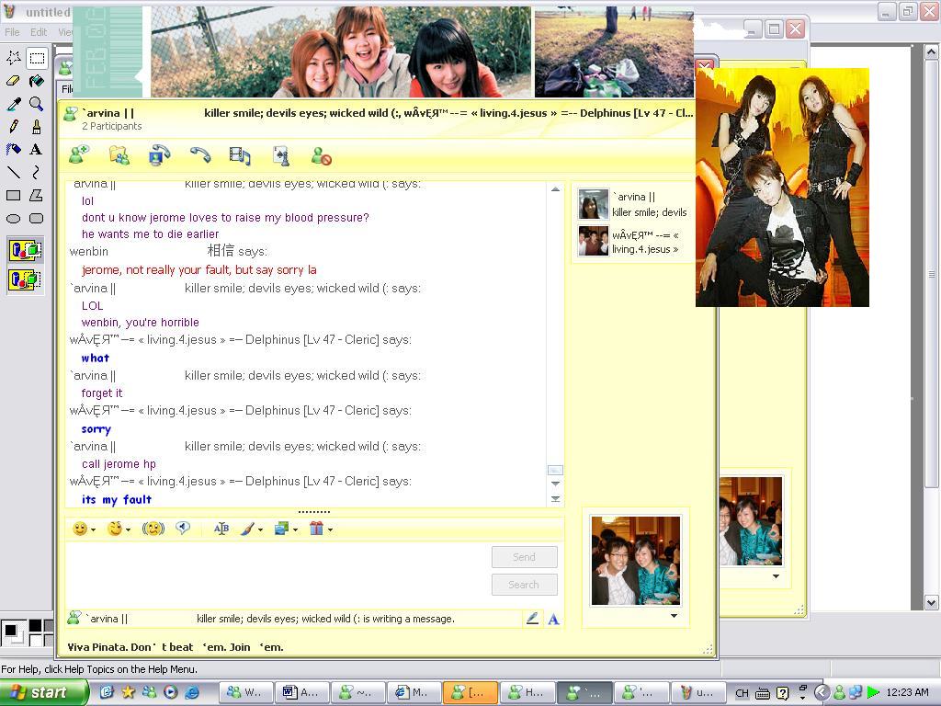Expand the gift pack dropdown arrow
Screen dimensions: 941x706
click(330, 529)
